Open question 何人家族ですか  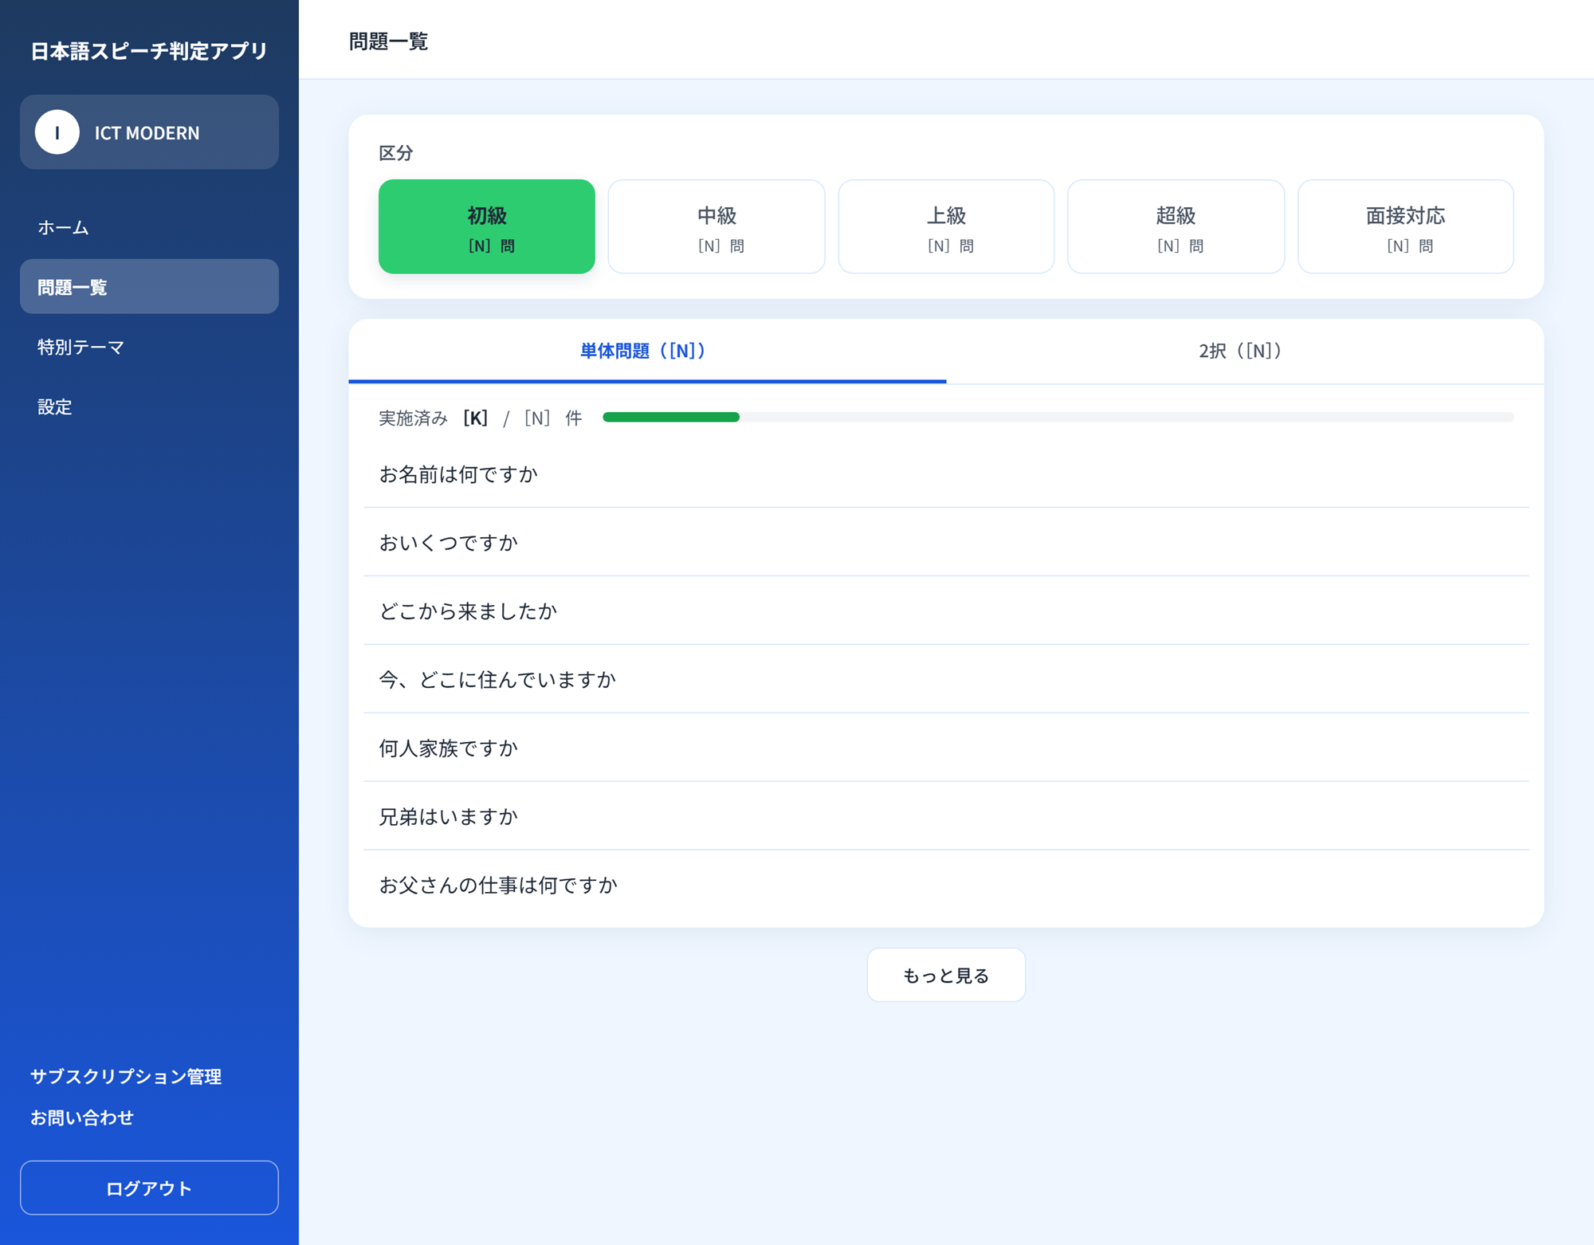pos(946,748)
